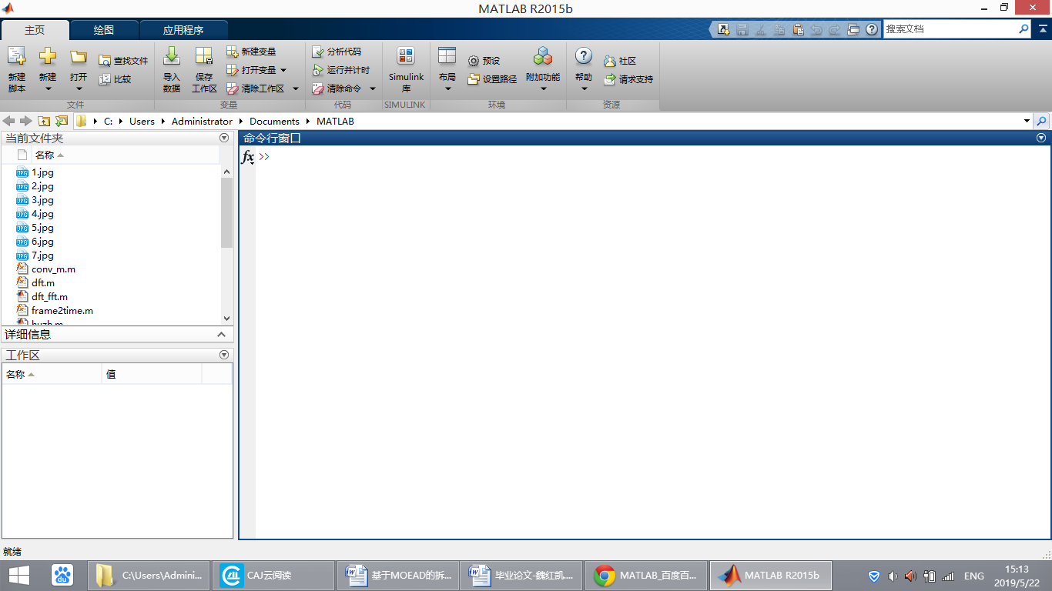
Task: Click the yellow plus 新建 icon
Action: pos(48,56)
